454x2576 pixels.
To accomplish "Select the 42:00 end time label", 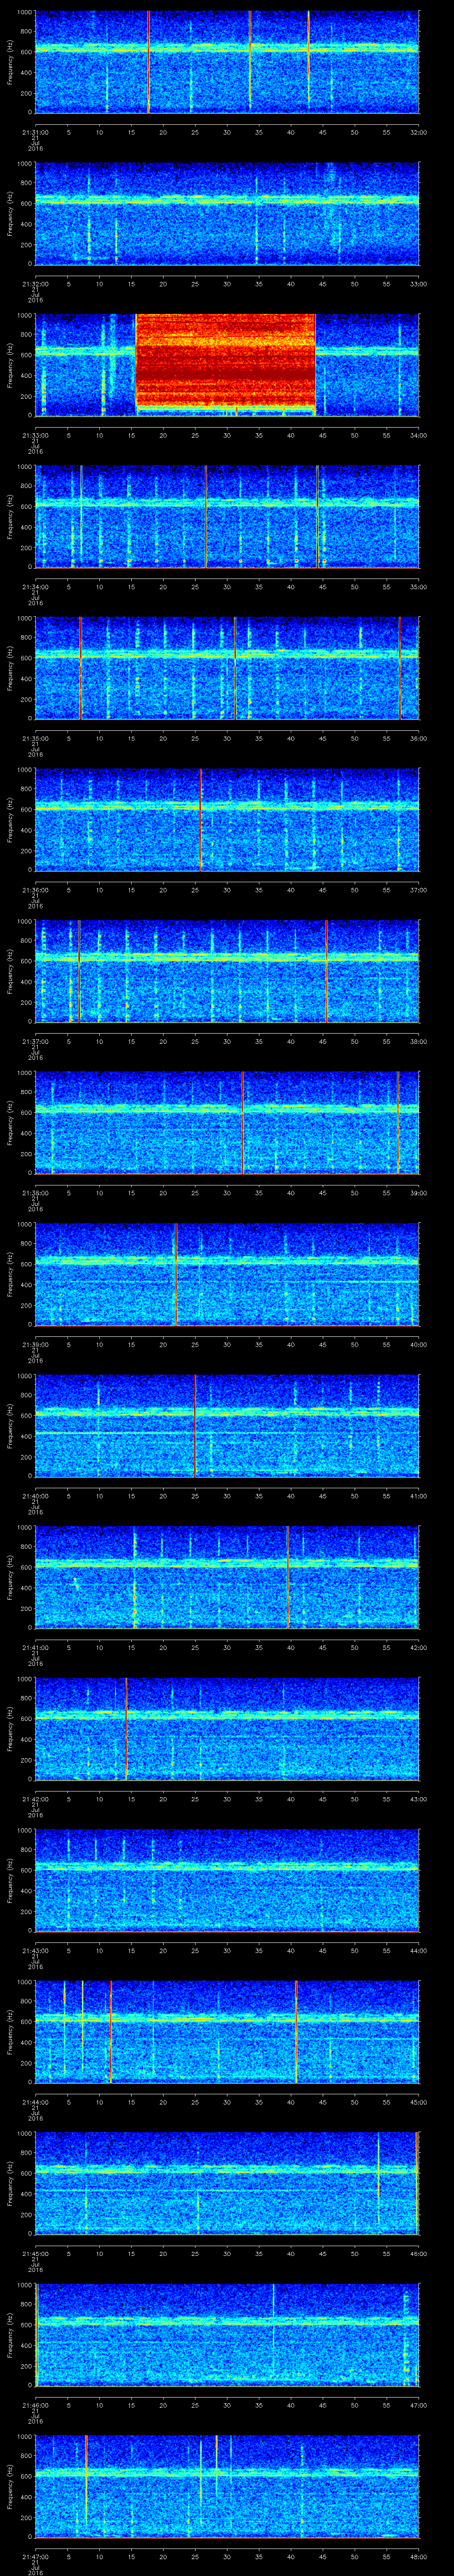I will (418, 1647).
